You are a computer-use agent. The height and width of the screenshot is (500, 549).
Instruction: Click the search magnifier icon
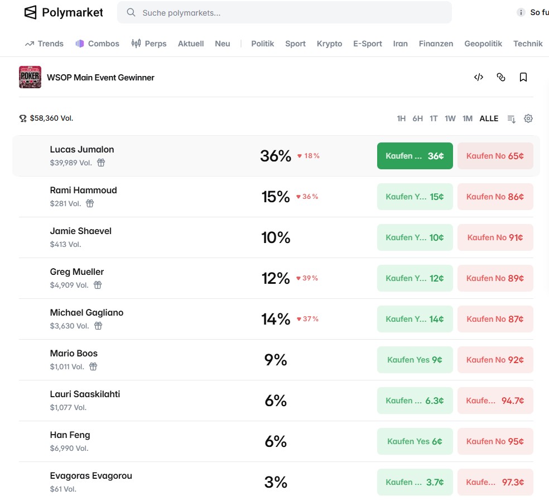pyautogui.click(x=131, y=13)
